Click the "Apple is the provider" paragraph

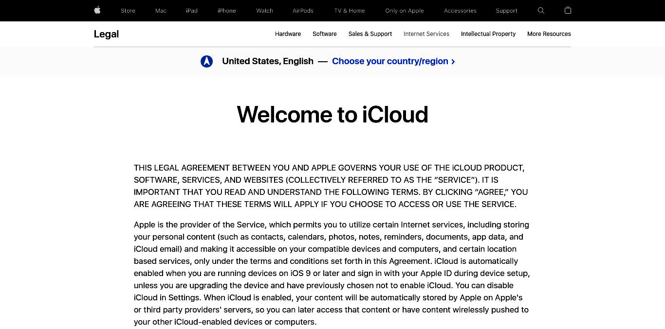(x=332, y=273)
